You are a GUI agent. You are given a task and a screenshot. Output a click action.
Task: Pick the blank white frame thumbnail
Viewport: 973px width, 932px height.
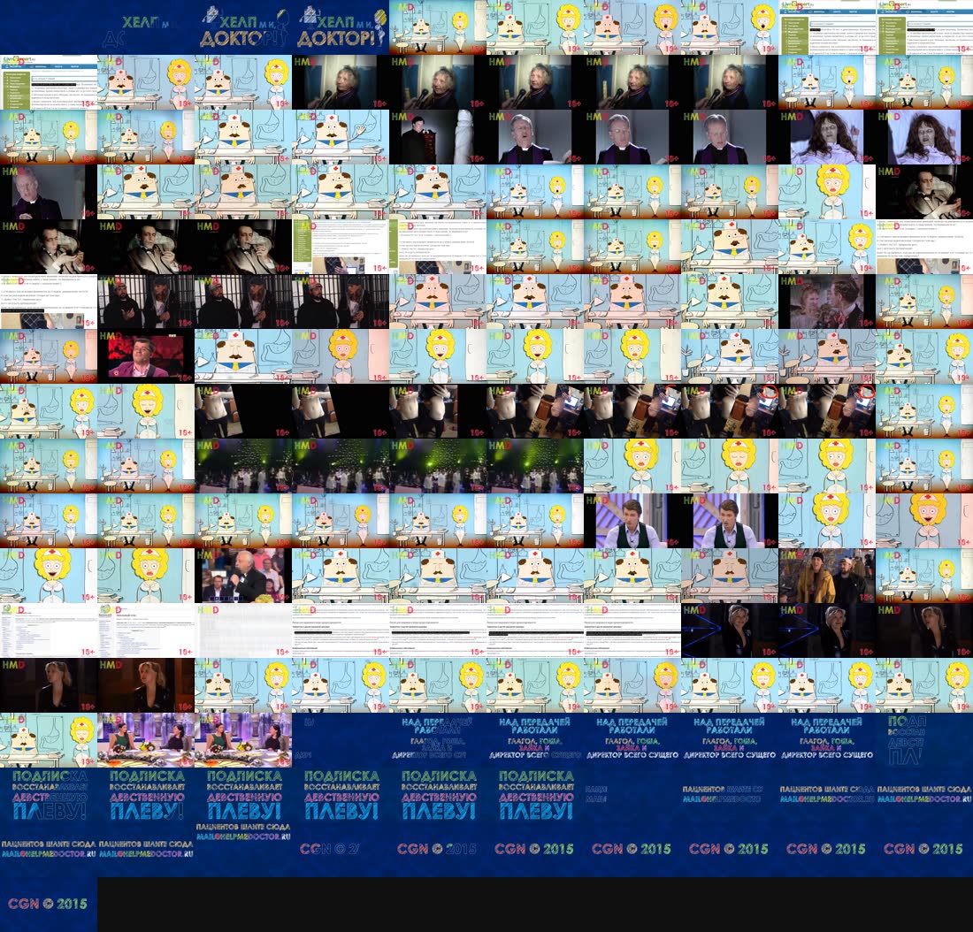[243, 630]
